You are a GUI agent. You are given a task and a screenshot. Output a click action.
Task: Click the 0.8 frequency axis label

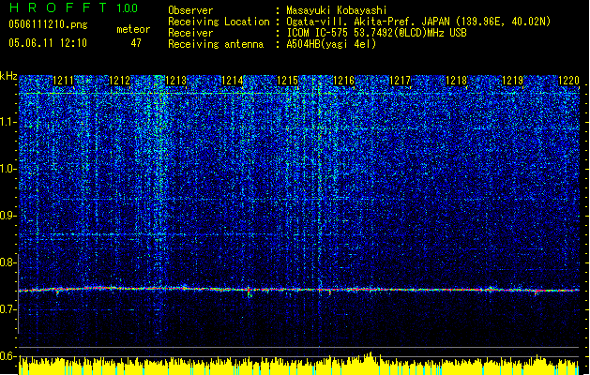[8, 262]
